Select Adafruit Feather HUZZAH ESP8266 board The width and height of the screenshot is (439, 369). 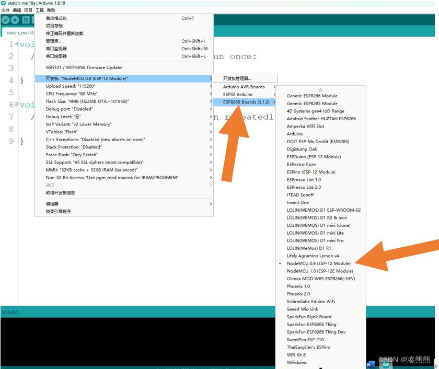pos(321,119)
